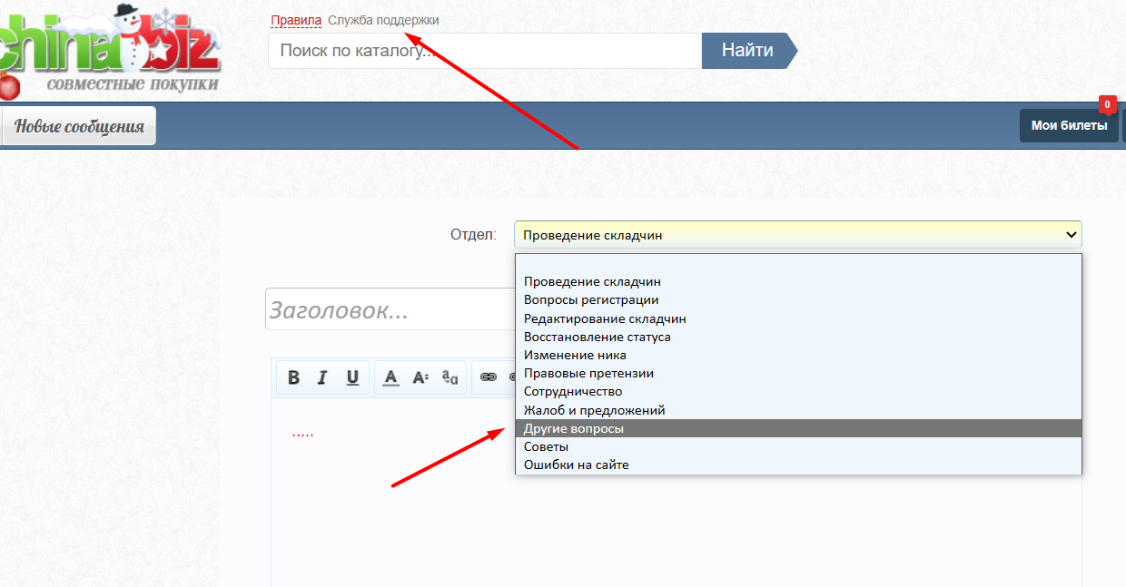This screenshot has height=587, width=1126.
Task: Open the font family tool
Action: pos(449,377)
